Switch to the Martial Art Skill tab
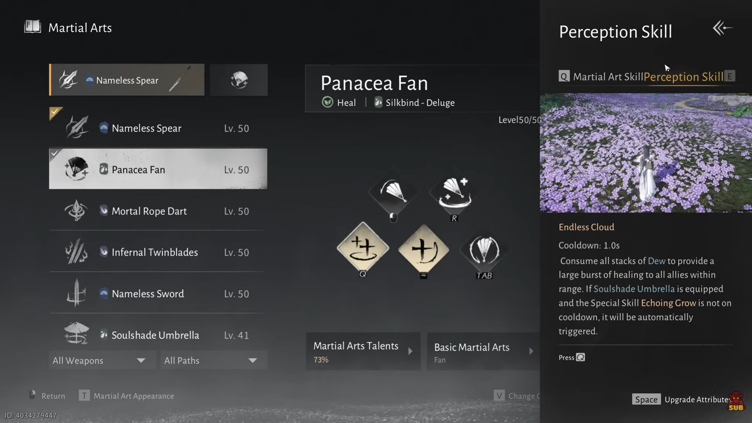 607,77
